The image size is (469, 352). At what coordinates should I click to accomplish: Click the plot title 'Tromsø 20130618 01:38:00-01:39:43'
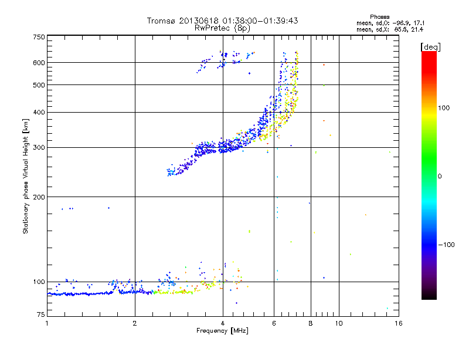(222, 21)
